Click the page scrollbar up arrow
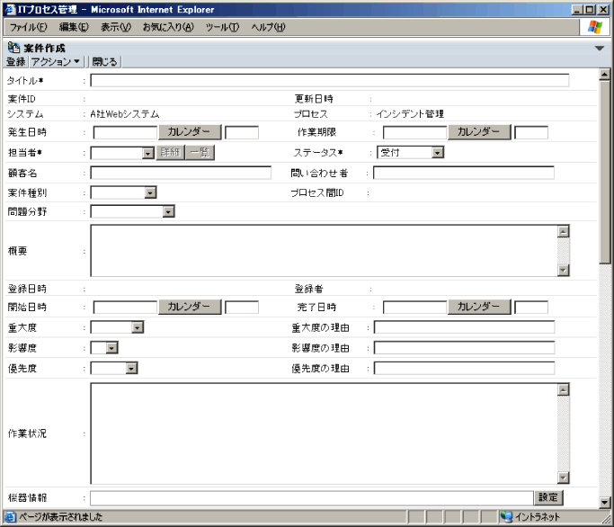The image size is (614, 527). pyautogui.click(x=605, y=74)
